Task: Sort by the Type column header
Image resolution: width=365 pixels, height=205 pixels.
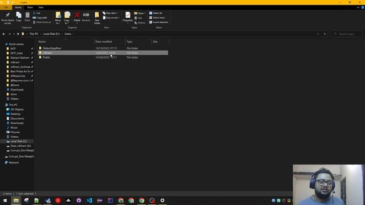Action: click(x=138, y=42)
